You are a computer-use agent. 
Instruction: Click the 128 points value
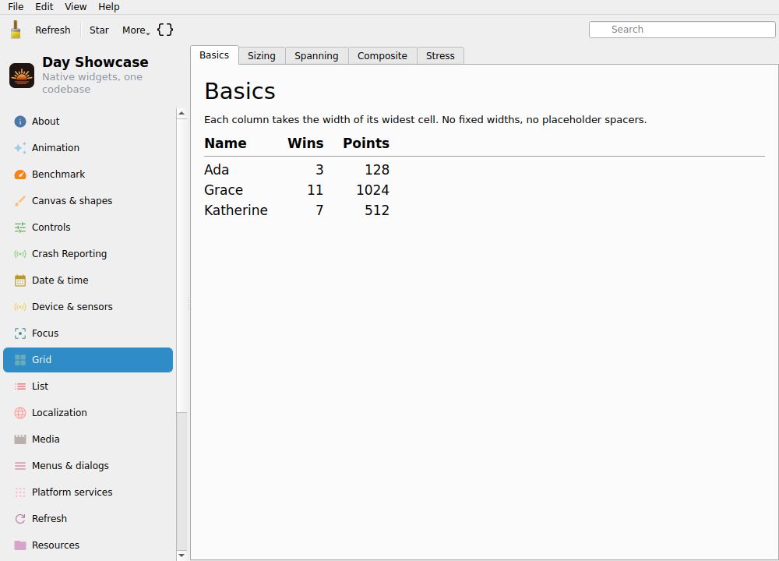point(377,170)
